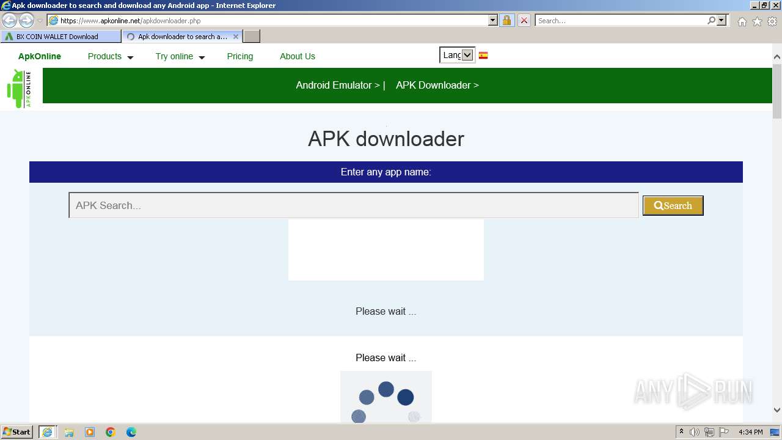
Task: Go forward with the browser Forward arrow
Action: pyautogui.click(x=26, y=20)
